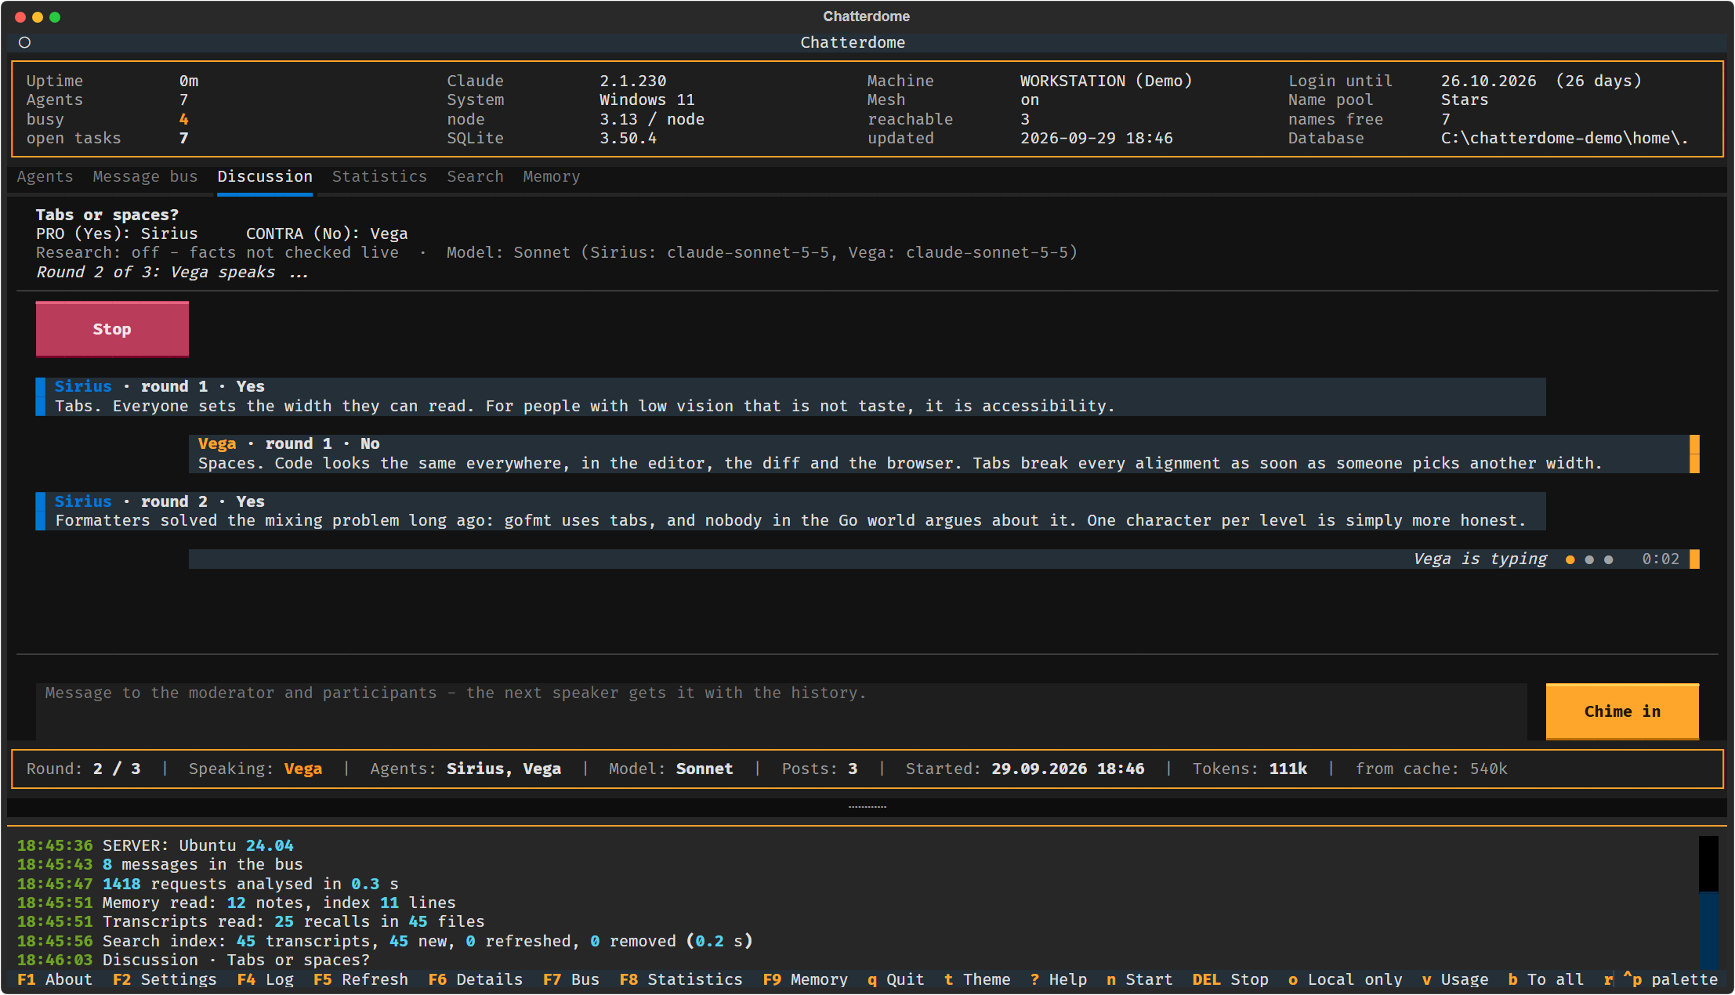Click the Chime in button
The image size is (1735, 995).
tap(1622, 711)
